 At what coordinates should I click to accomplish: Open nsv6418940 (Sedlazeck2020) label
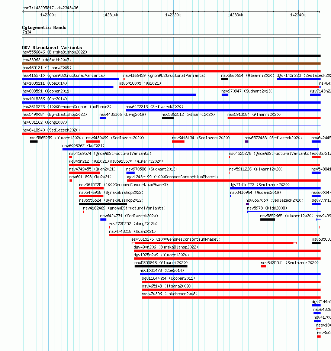pyautogui.click(x=51, y=130)
